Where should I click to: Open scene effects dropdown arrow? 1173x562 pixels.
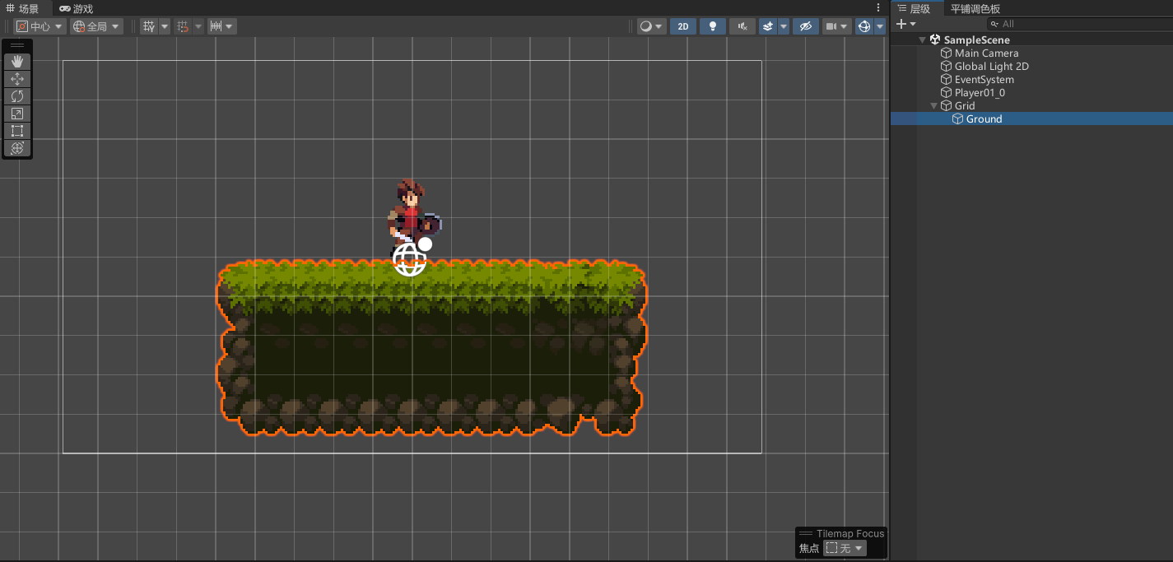click(784, 26)
